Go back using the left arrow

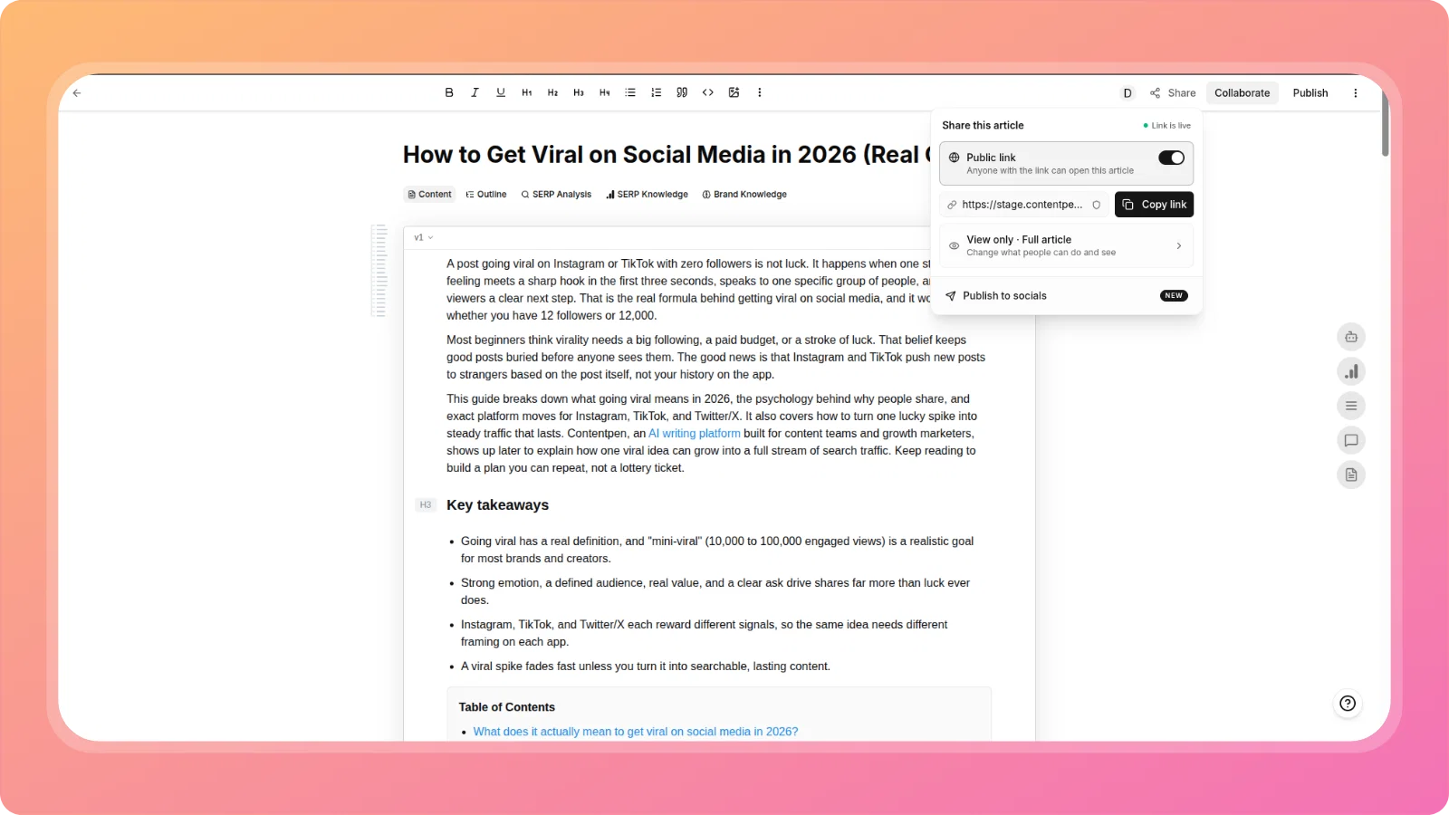[77, 93]
